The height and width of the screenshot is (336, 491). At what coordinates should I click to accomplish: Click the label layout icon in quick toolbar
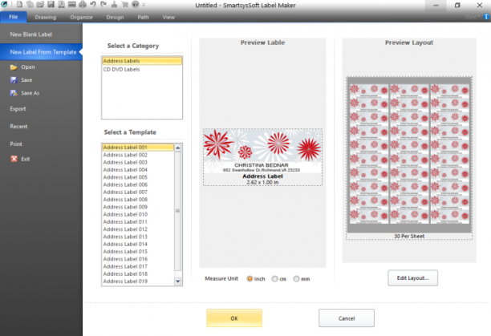[x=71, y=4]
